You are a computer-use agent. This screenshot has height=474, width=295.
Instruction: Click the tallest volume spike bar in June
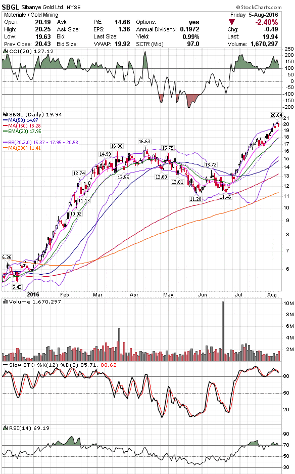click(223, 331)
